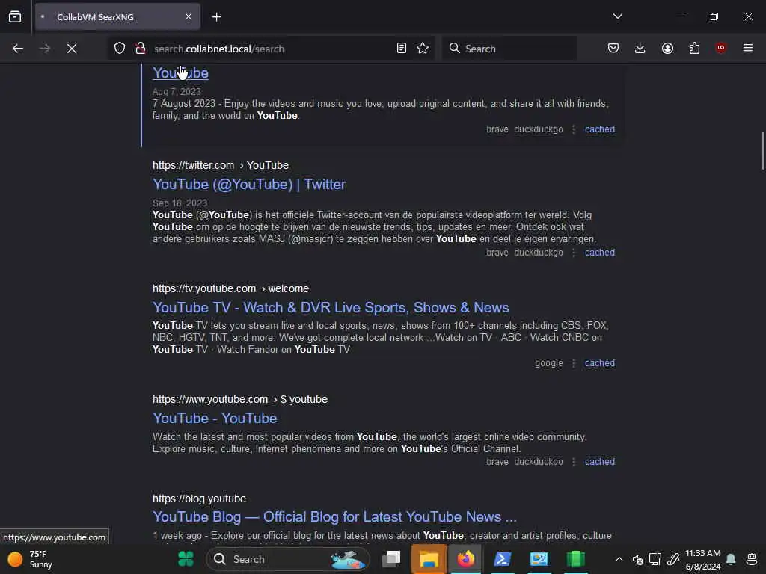Open the YouTube - YouTube result link

215,419
